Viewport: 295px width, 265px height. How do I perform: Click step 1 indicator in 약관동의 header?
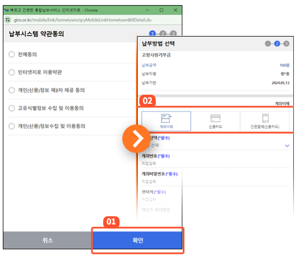click(152, 33)
